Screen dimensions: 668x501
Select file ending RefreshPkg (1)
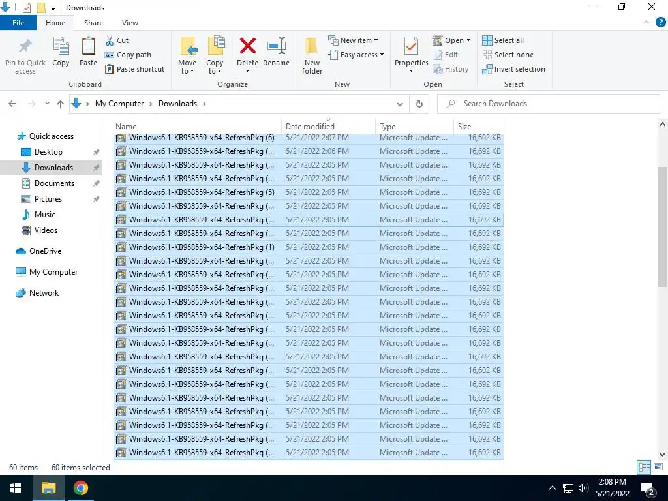click(309, 247)
